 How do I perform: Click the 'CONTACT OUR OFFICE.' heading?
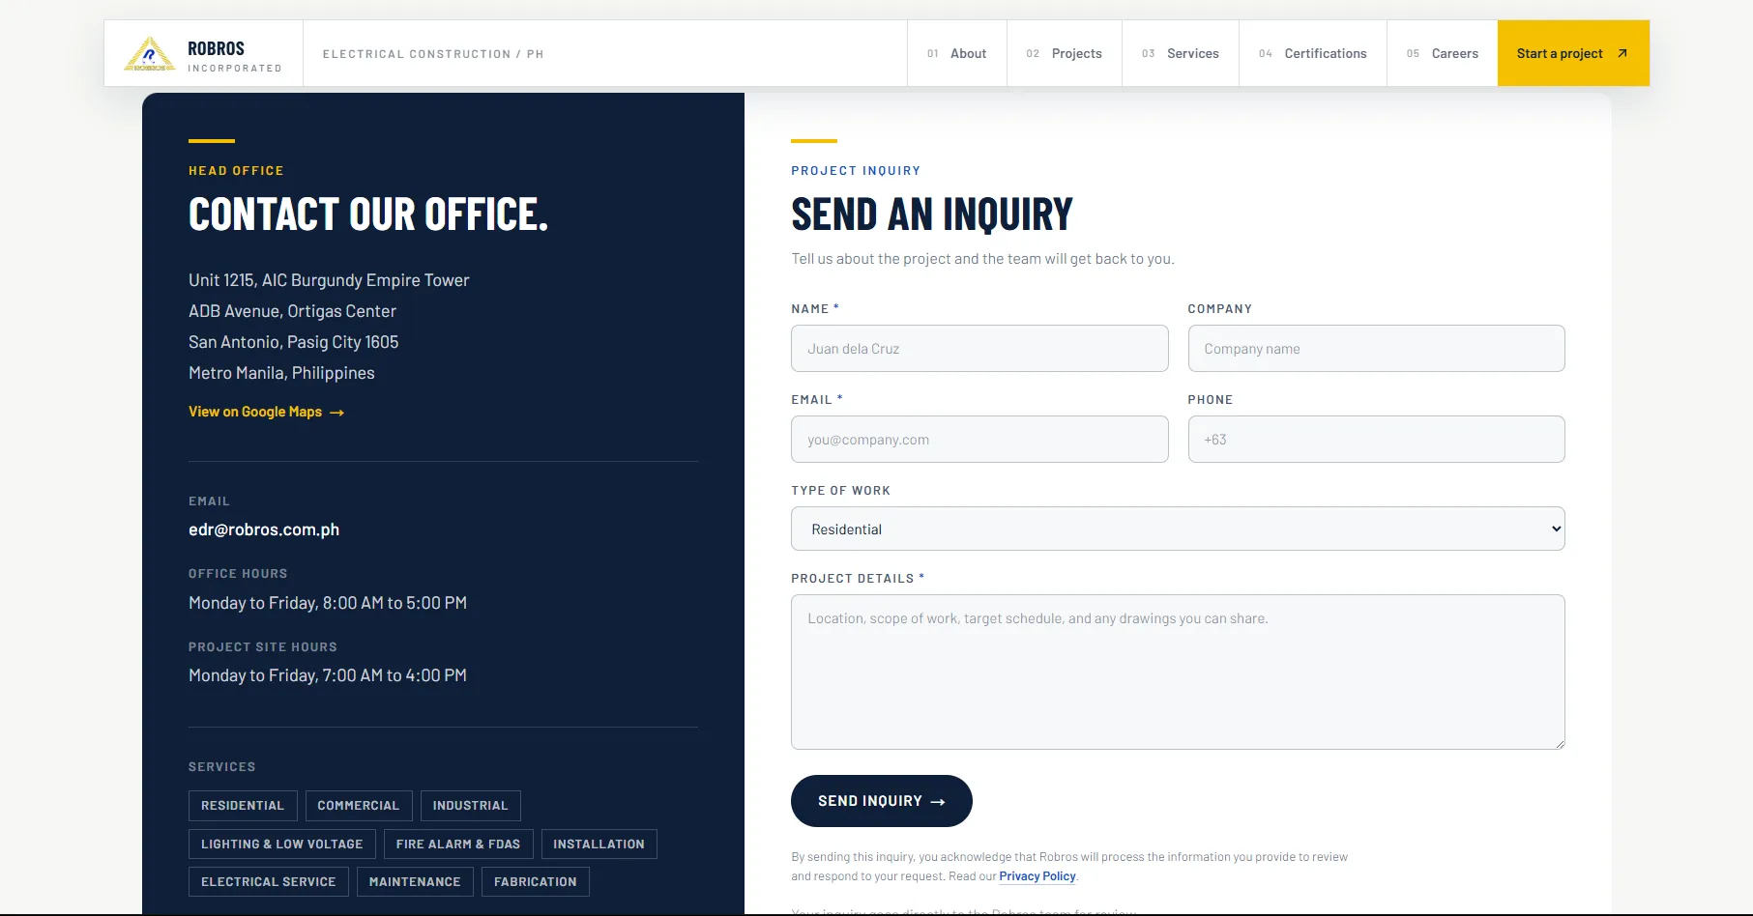[368, 215]
